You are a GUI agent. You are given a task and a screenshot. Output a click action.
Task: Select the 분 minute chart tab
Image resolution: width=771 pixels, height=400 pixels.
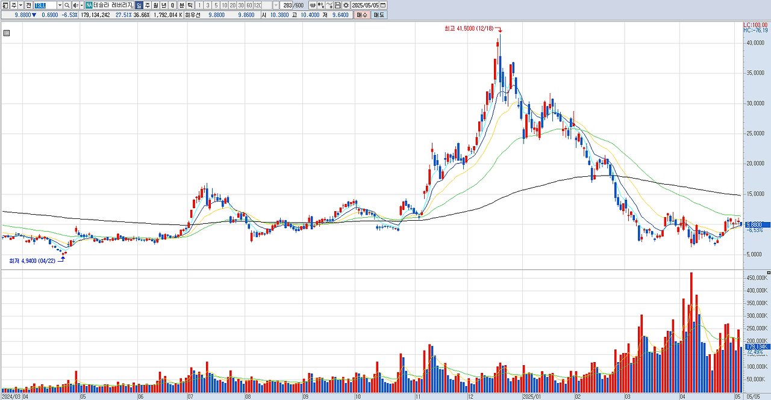(x=181, y=5)
